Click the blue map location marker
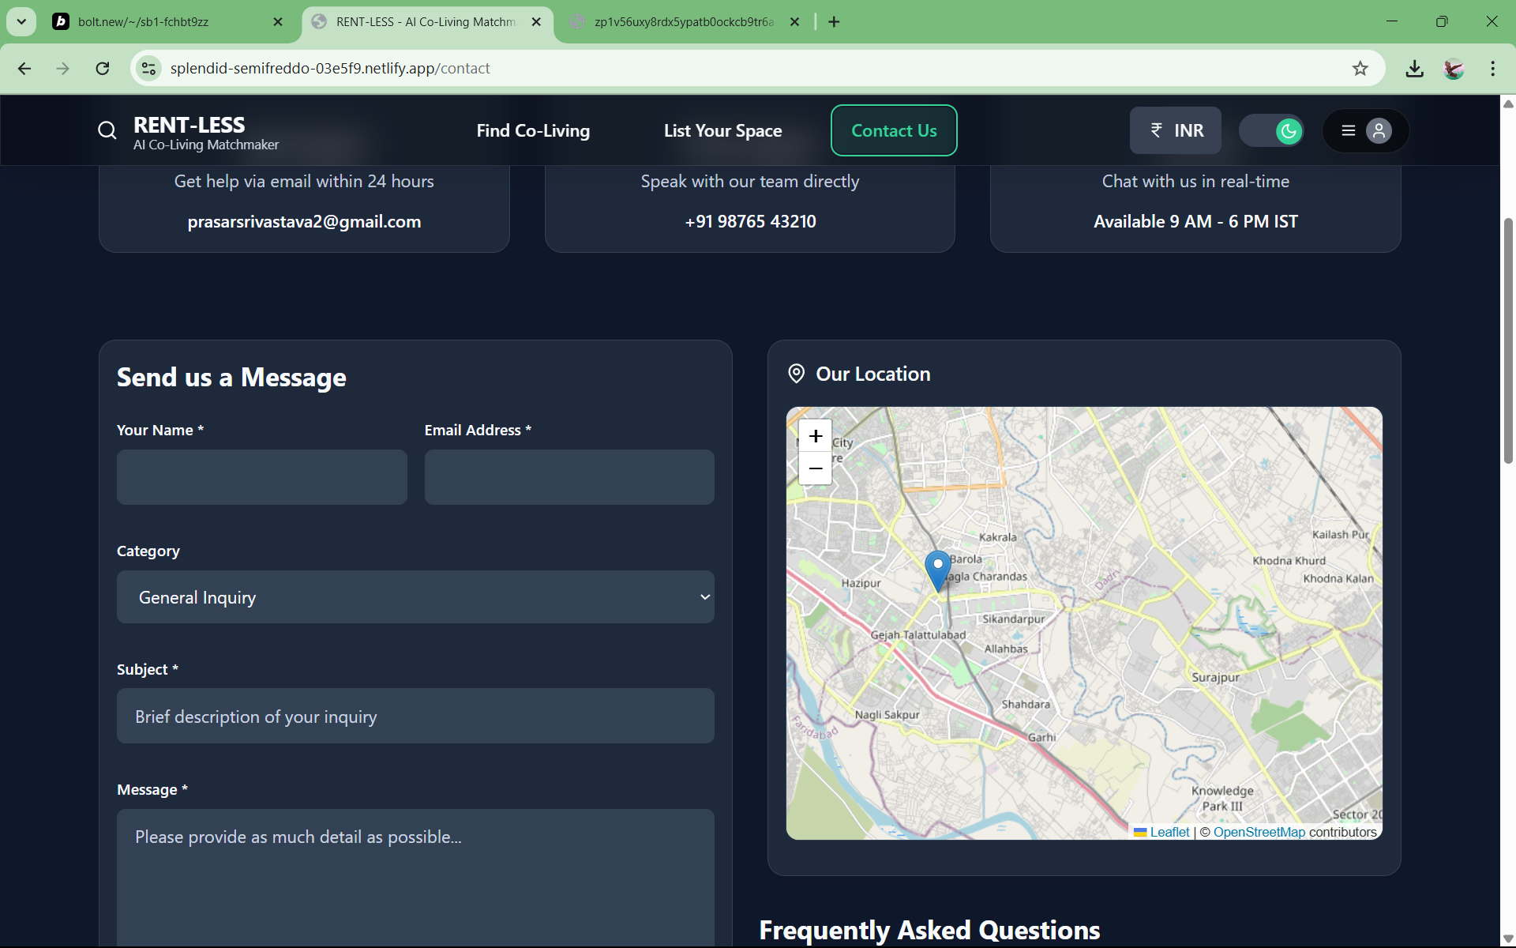 point(937,569)
